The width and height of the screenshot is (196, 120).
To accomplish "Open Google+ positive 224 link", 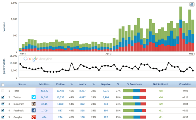I will pos(60,117).
